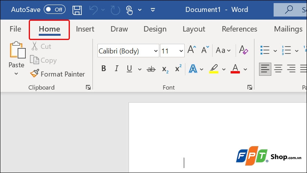Open Font dialog box launcher
Screen dimensions: 307x173
(x=250, y=88)
